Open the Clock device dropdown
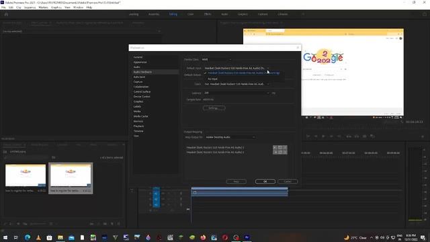Viewport: 430px width, 242px height. 236,84
